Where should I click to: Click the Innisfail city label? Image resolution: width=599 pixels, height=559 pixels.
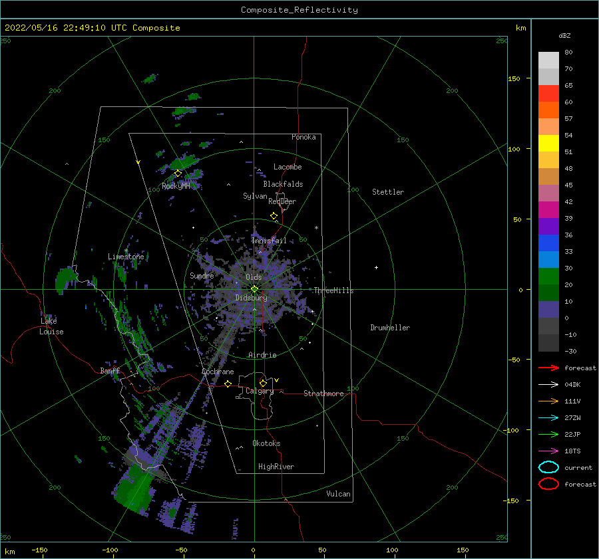(x=269, y=241)
